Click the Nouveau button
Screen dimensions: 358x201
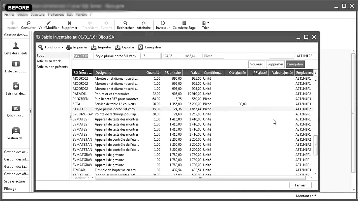coord(256,64)
